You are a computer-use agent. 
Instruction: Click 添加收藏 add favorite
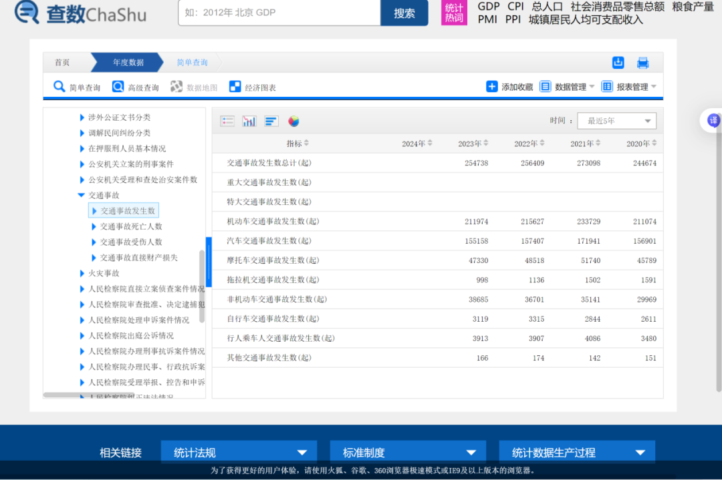(x=509, y=87)
